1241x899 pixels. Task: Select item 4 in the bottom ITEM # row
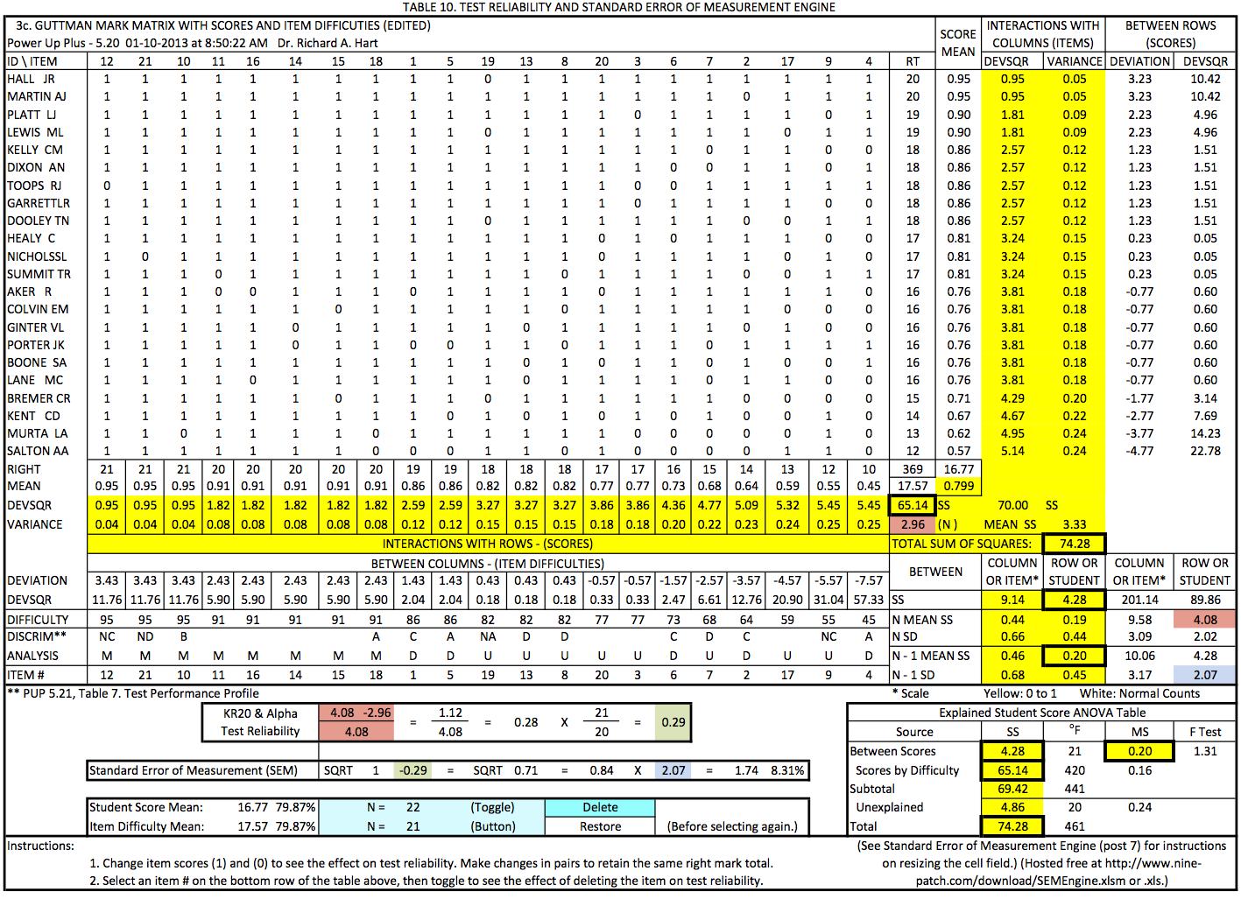[868, 675]
